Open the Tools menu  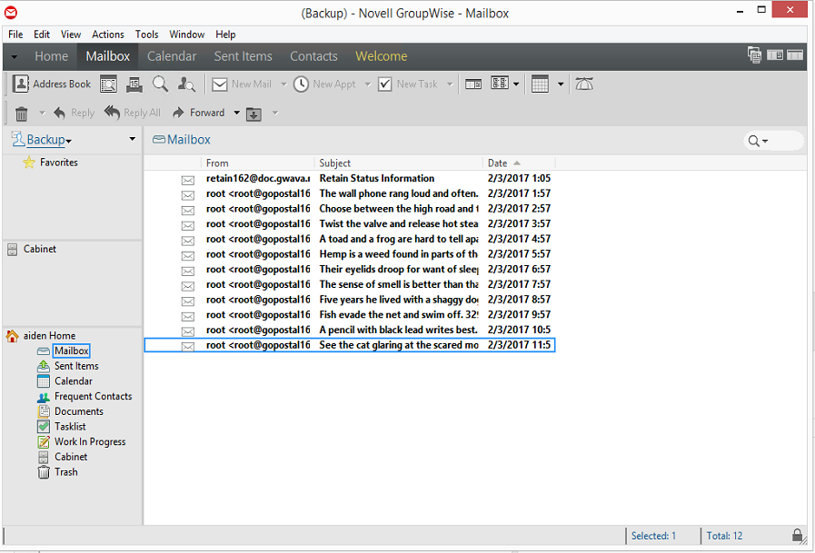[146, 35]
